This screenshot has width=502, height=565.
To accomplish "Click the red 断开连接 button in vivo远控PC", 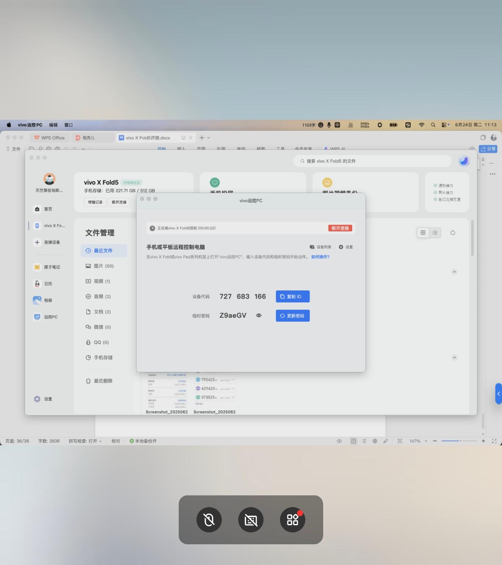I will click(x=340, y=228).
